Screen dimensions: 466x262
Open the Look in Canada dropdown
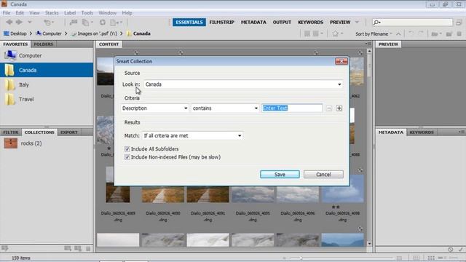point(243,84)
